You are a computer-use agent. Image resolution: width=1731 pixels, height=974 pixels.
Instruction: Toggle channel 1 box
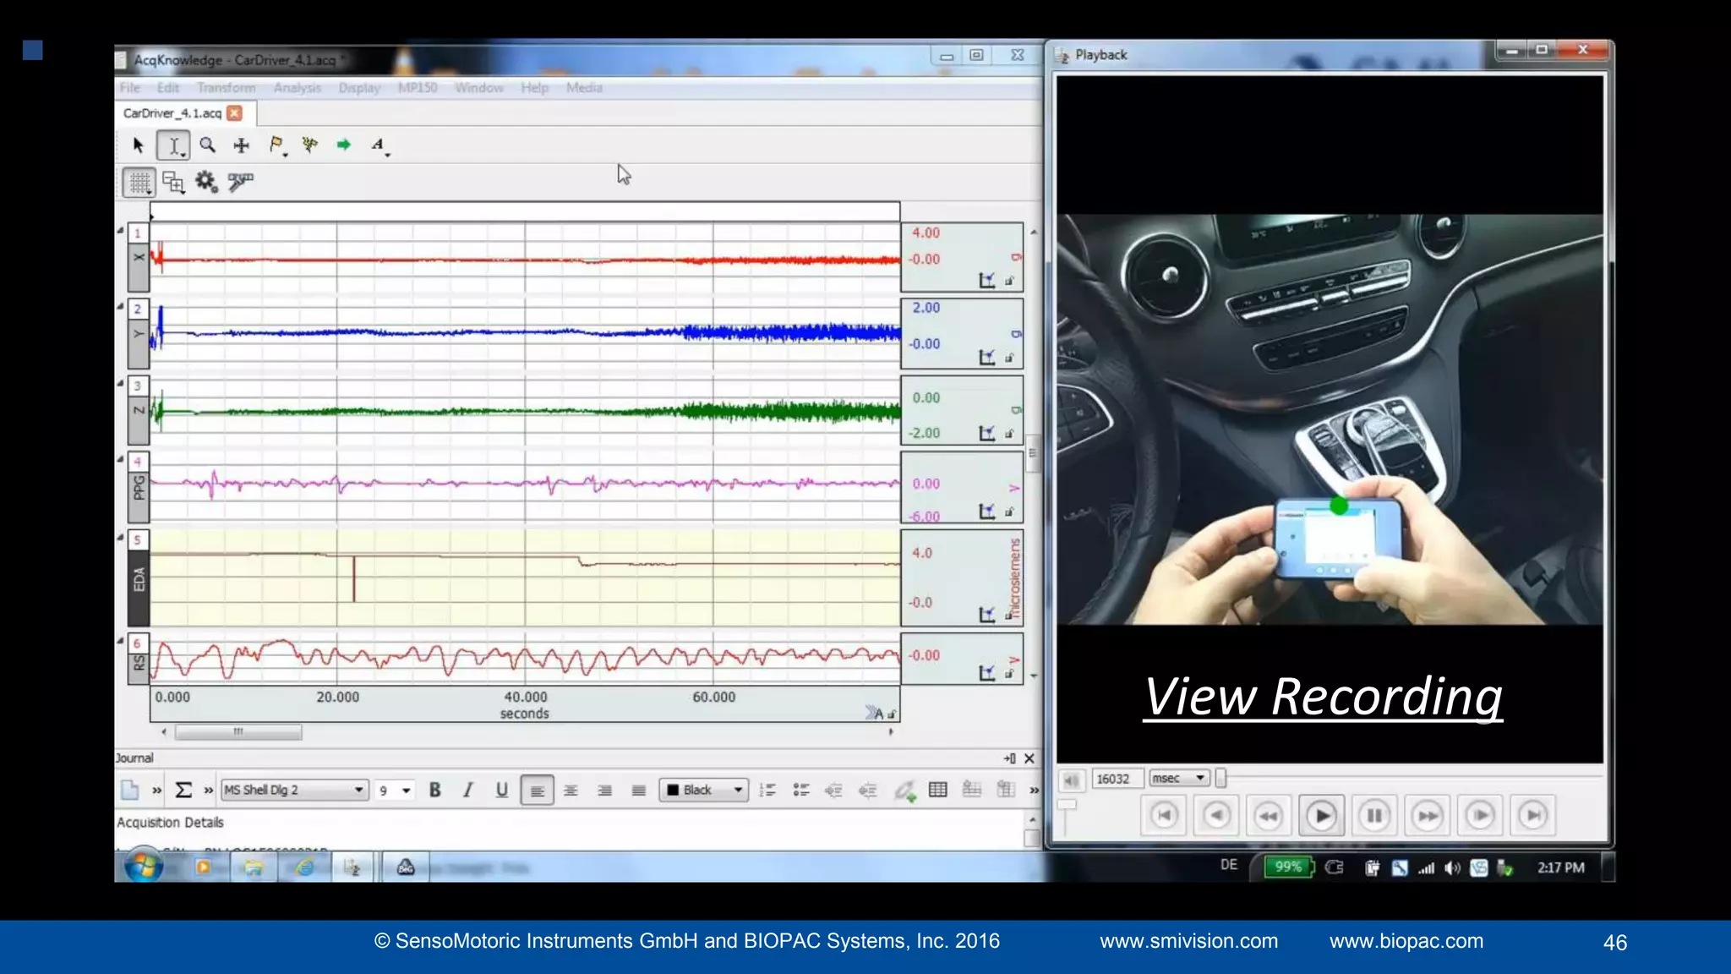pos(138,233)
